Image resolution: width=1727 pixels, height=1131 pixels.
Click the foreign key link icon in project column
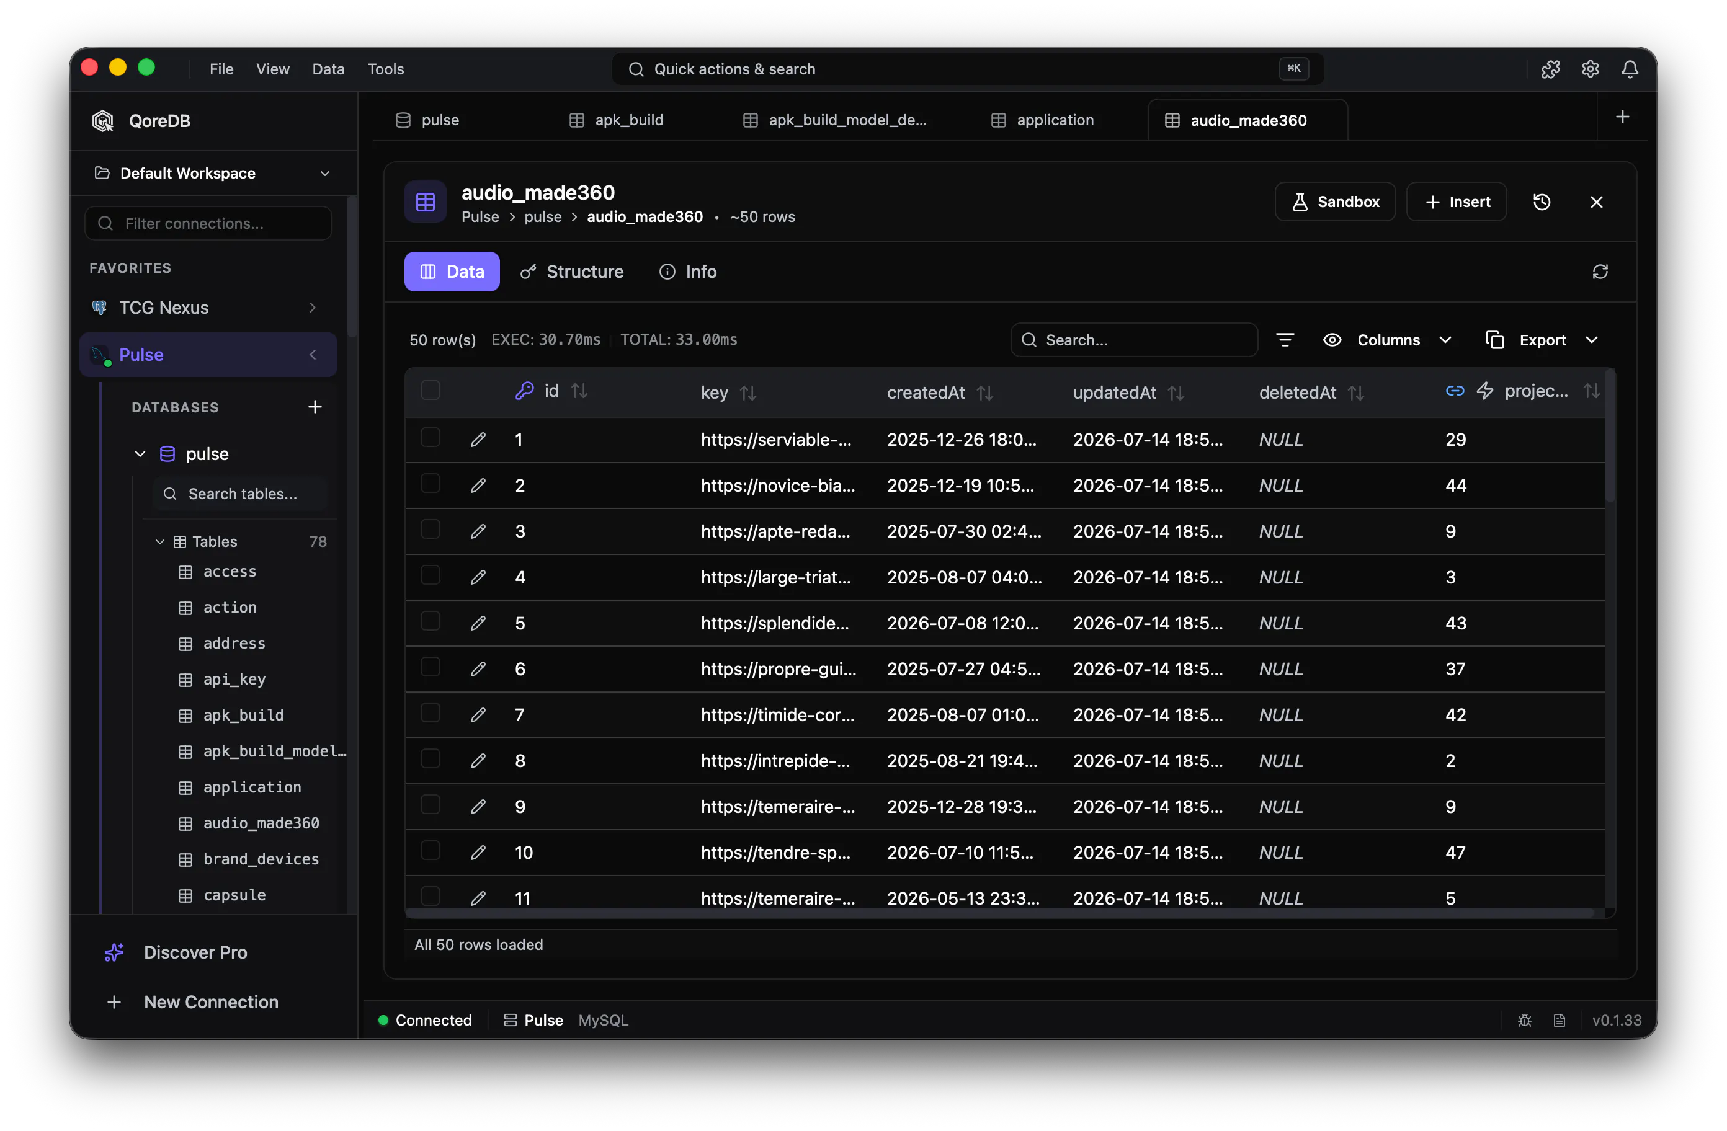click(1454, 391)
